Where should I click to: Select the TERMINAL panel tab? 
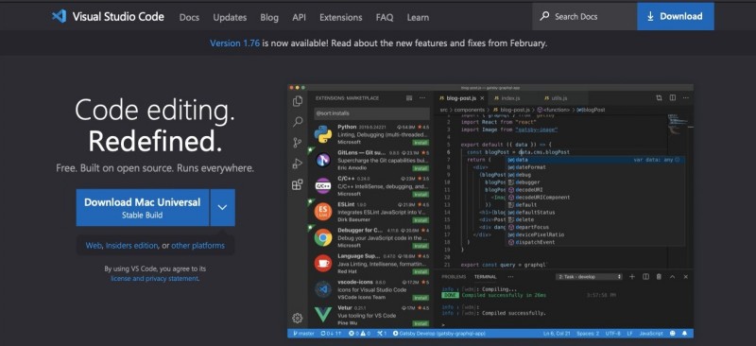click(485, 277)
